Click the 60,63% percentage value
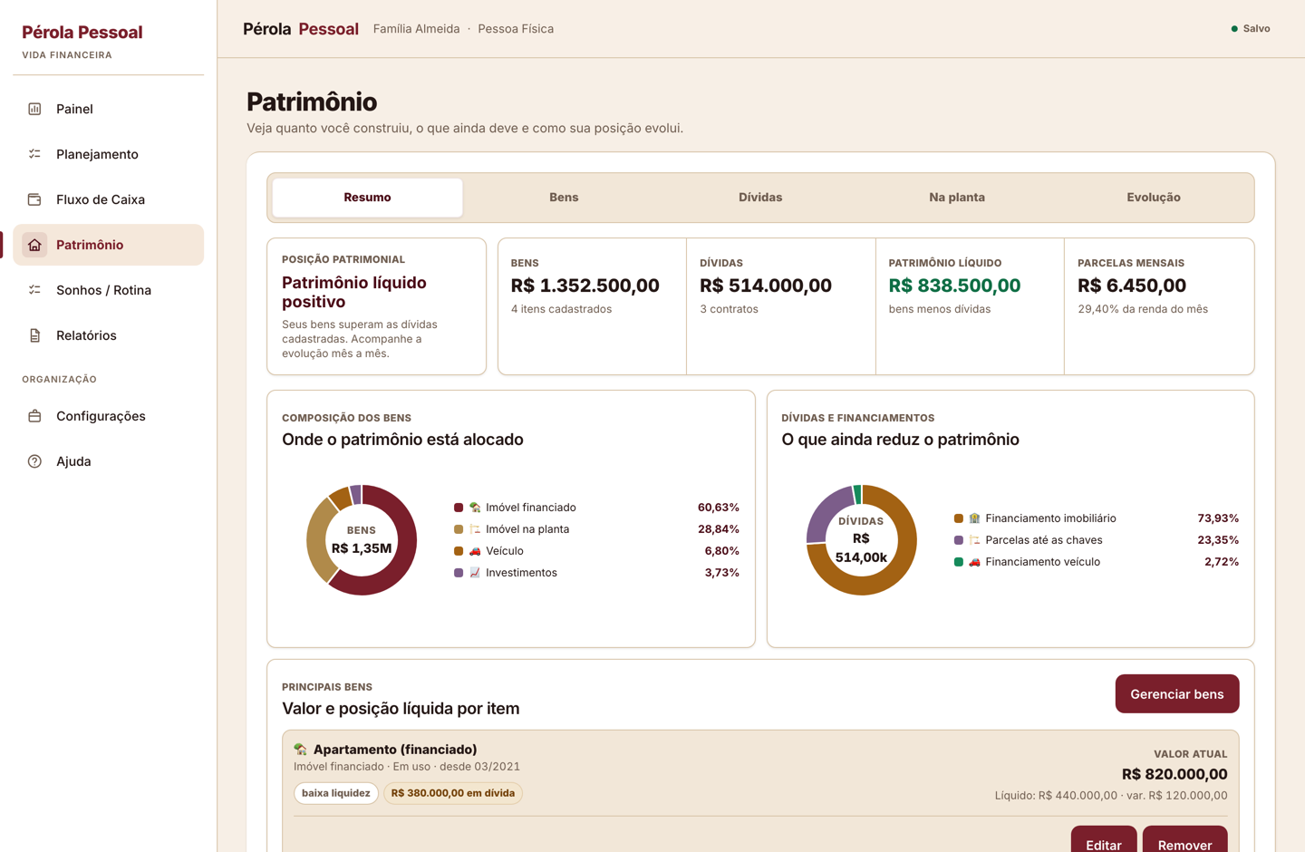This screenshot has height=852, width=1305. (719, 508)
